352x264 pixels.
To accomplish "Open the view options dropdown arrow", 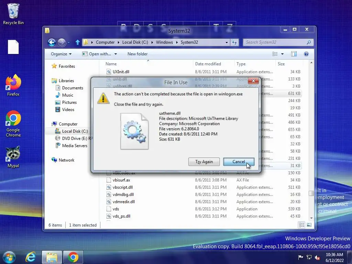I will point(283,54).
